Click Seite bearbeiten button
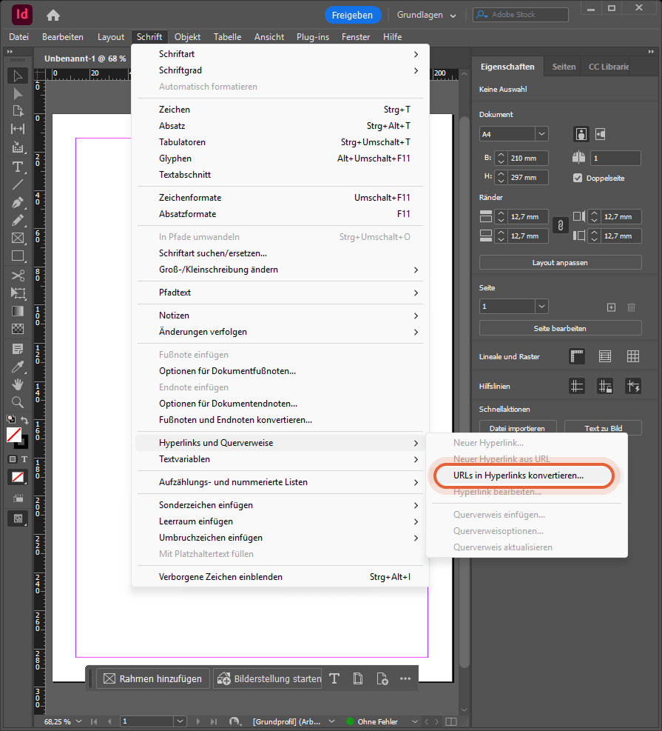 pyautogui.click(x=560, y=328)
